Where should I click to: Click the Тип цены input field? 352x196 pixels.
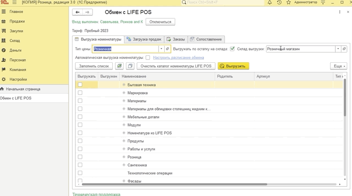(x=126, y=49)
